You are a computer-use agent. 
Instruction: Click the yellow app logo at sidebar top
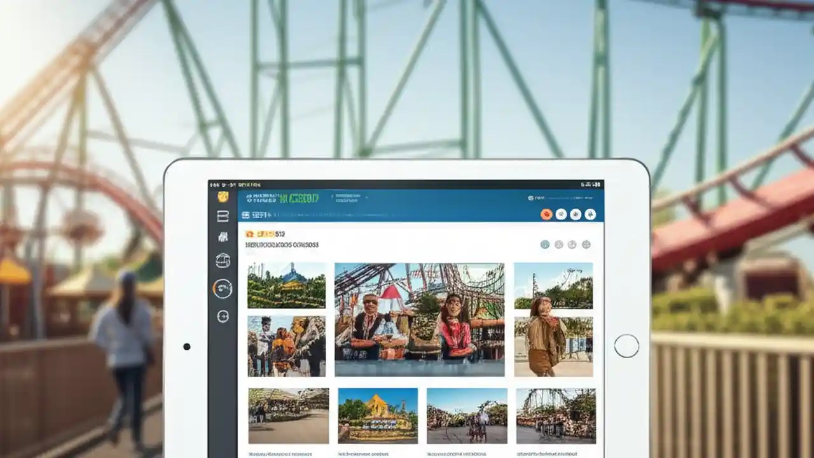224,197
